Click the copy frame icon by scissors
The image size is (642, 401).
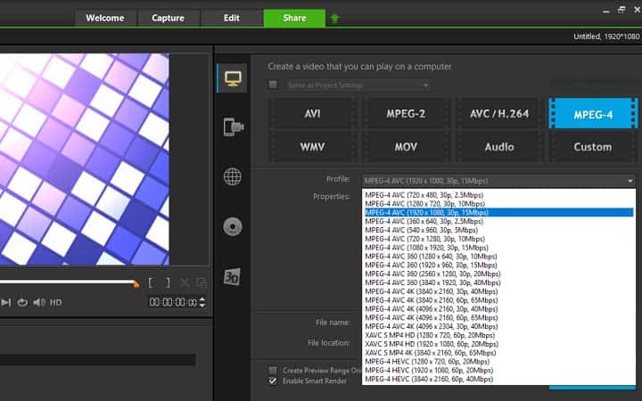coord(201,282)
